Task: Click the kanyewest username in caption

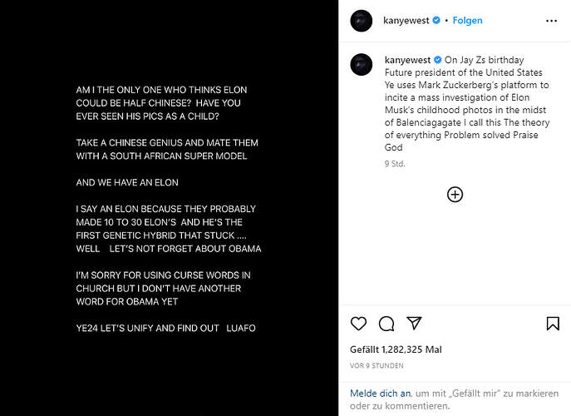Action: 407,60
